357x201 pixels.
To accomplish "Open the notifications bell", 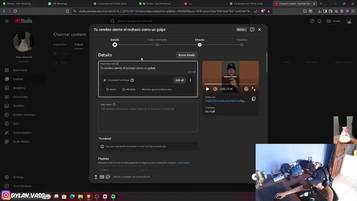I will 320,21.
